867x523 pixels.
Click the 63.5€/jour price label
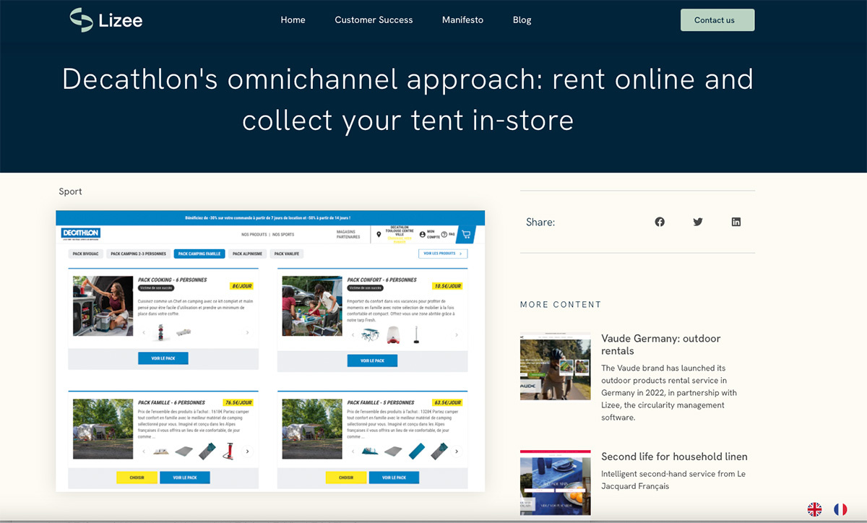click(x=447, y=402)
